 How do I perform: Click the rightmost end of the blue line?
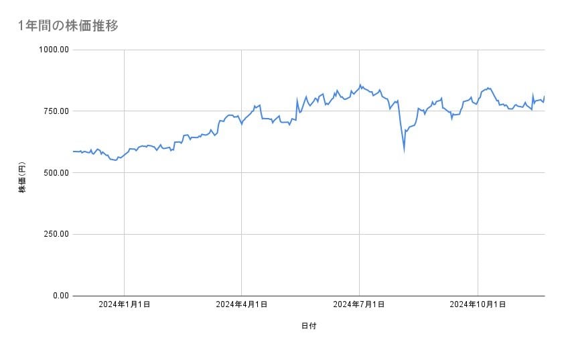(545, 97)
